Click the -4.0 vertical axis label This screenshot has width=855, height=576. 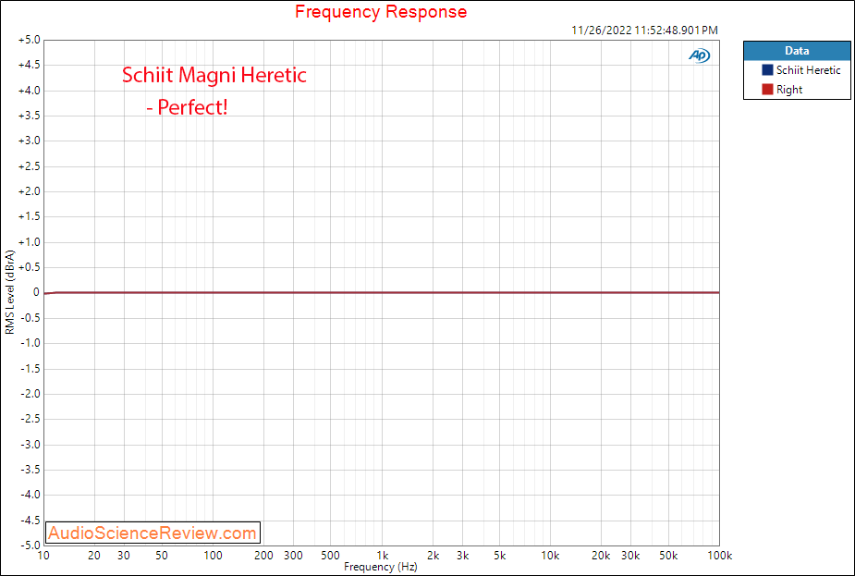pyautogui.click(x=30, y=495)
